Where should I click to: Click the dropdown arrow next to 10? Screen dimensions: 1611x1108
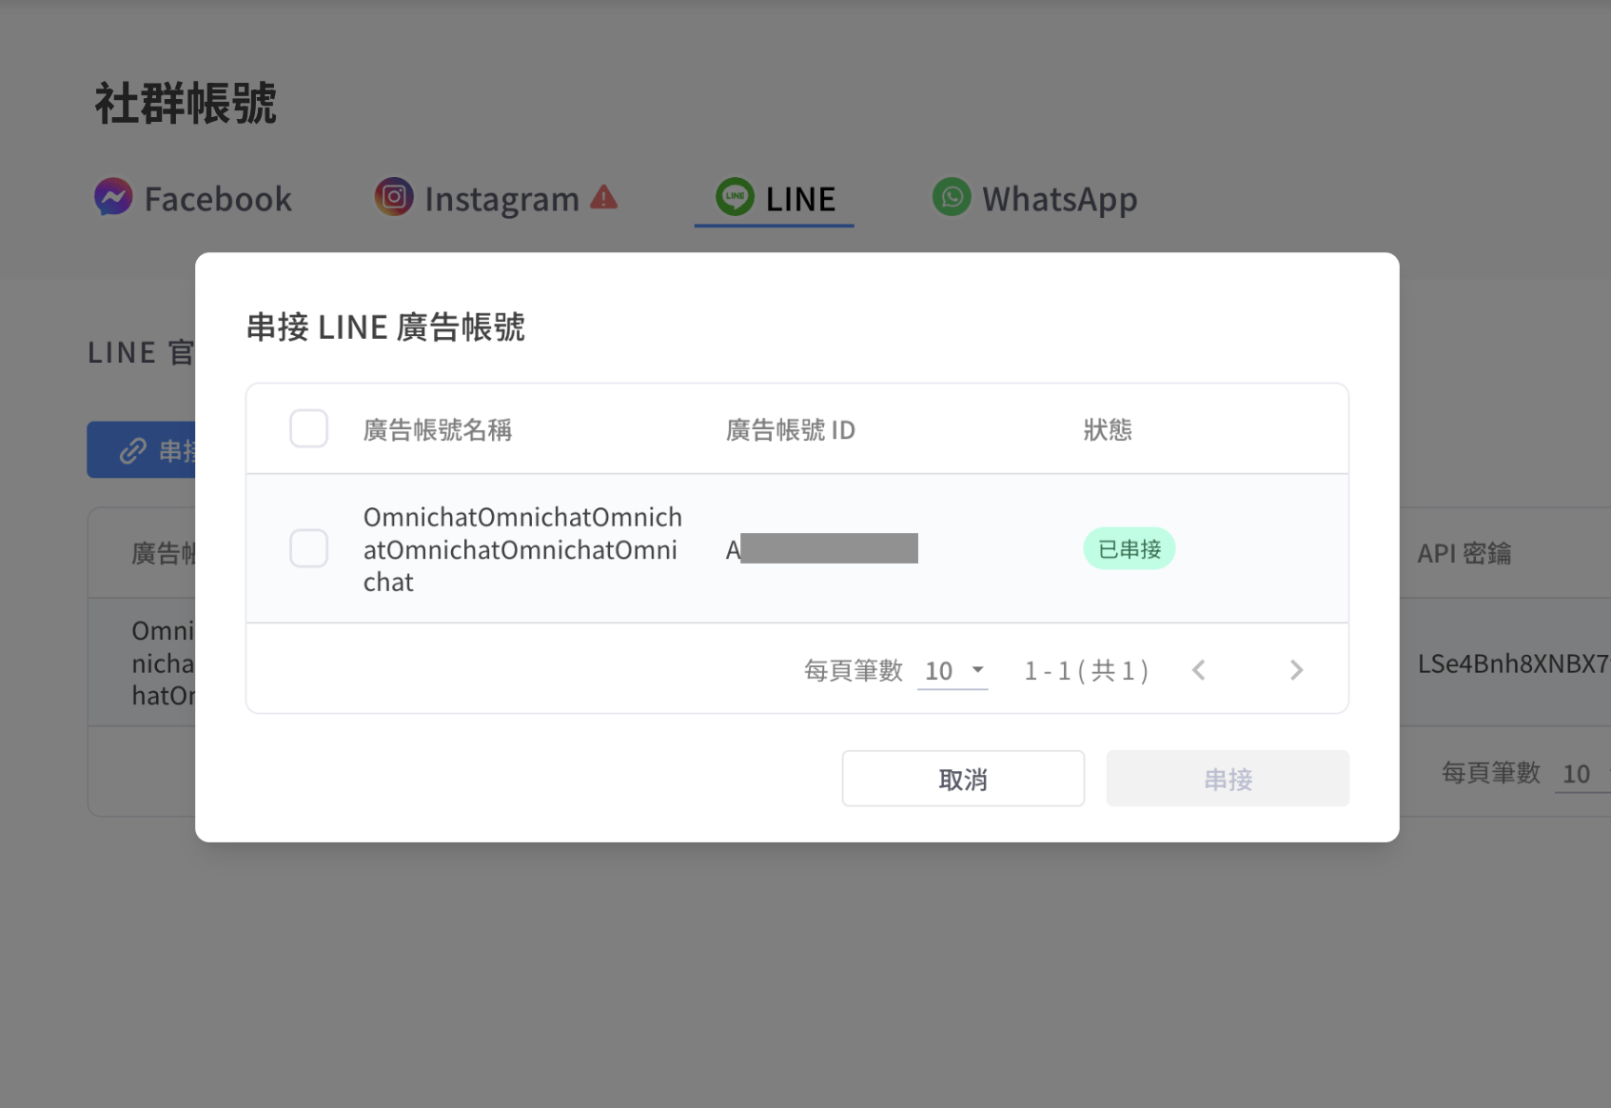(977, 670)
